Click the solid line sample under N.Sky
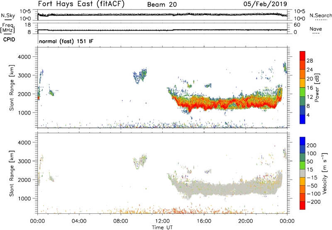The image size is (332, 230). coord(8,20)
